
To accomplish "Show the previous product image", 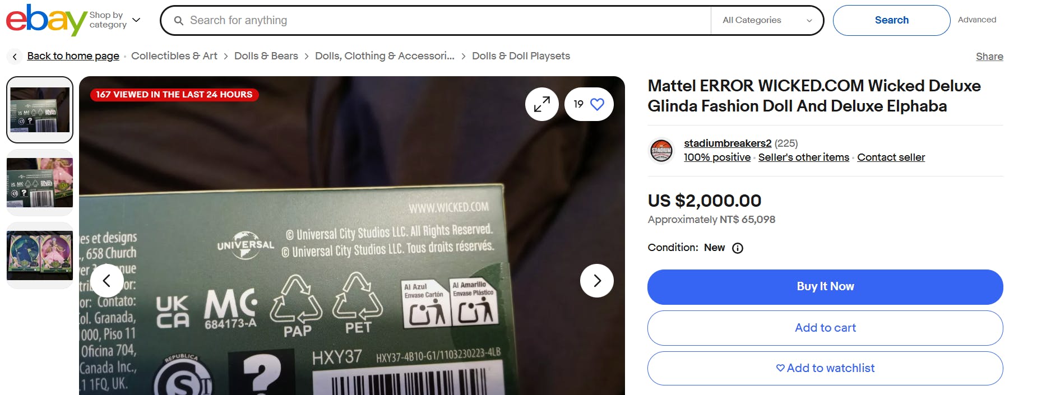I will [x=107, y=281].
